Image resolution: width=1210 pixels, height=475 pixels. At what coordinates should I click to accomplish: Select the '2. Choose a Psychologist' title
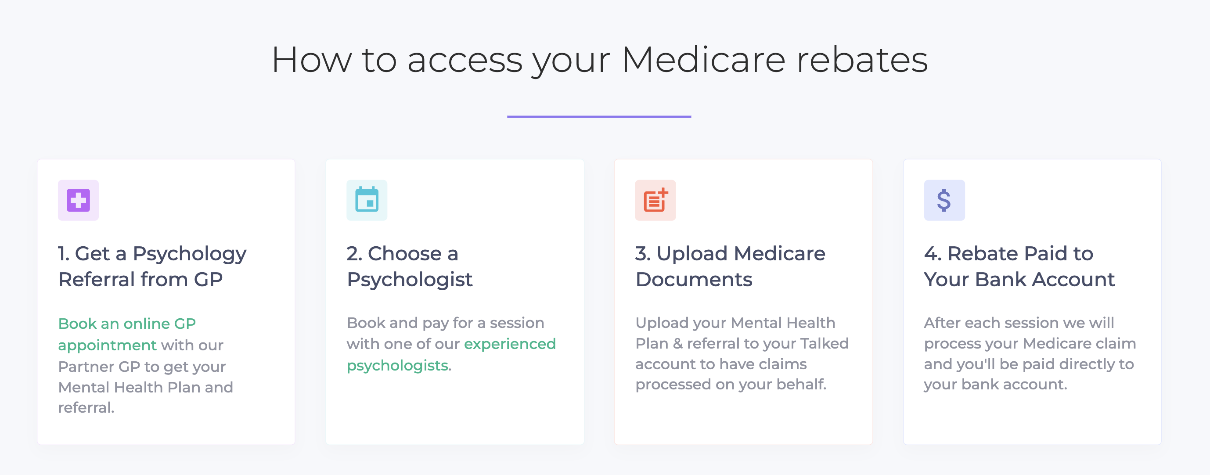[409, 266]
